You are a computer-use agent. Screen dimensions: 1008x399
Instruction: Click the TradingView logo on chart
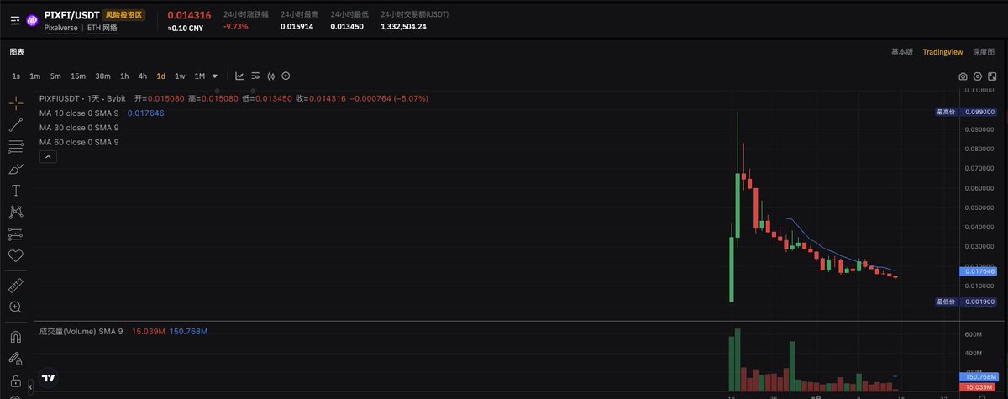pos(49,379)
